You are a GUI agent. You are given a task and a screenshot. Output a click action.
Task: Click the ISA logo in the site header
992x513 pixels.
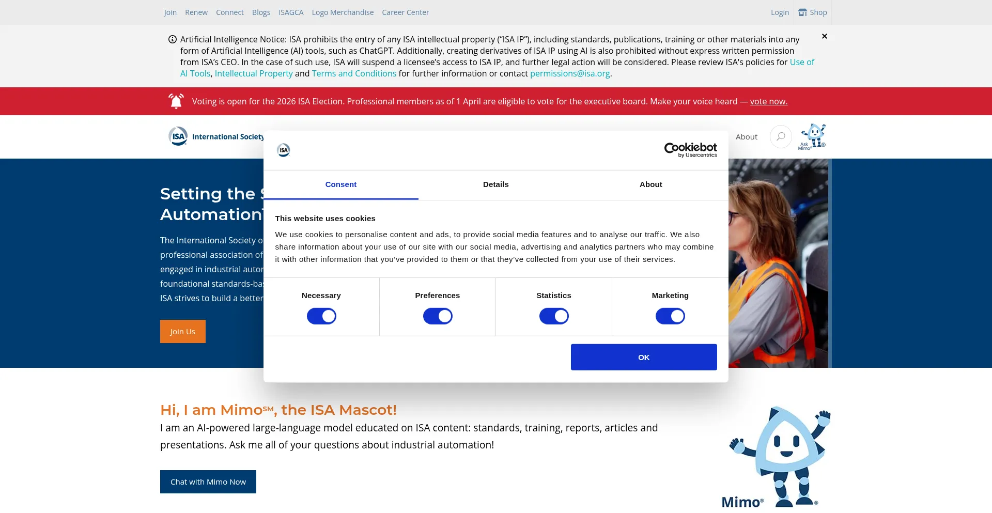pyautogui.click(x=216, y=136)
